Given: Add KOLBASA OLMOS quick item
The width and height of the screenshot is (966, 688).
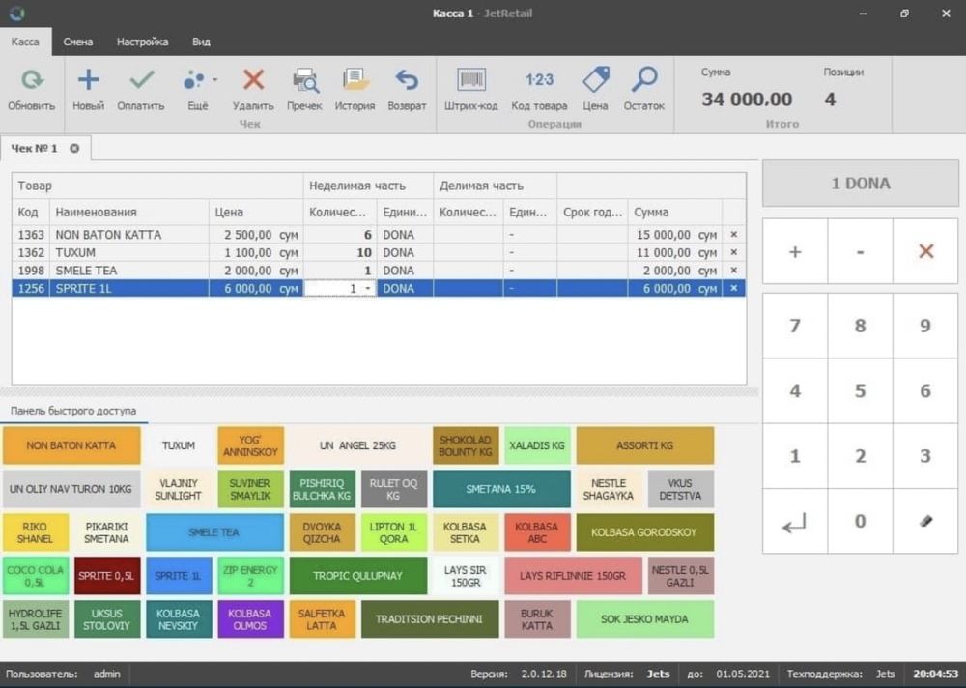Looking at the screenshot, I should (x=250, y=619).
